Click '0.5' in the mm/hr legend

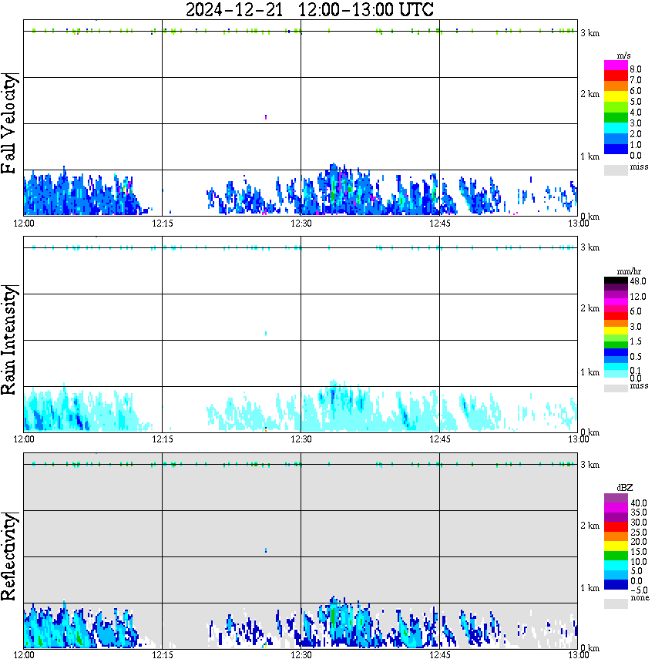636,357
